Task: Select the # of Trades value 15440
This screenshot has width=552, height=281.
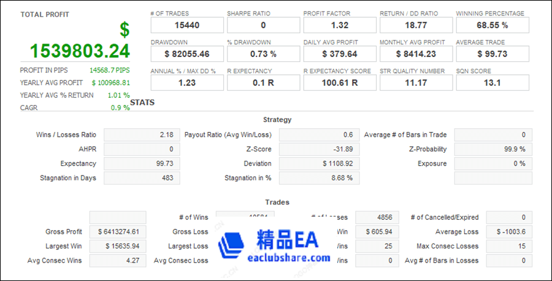Action: point(187,25)
